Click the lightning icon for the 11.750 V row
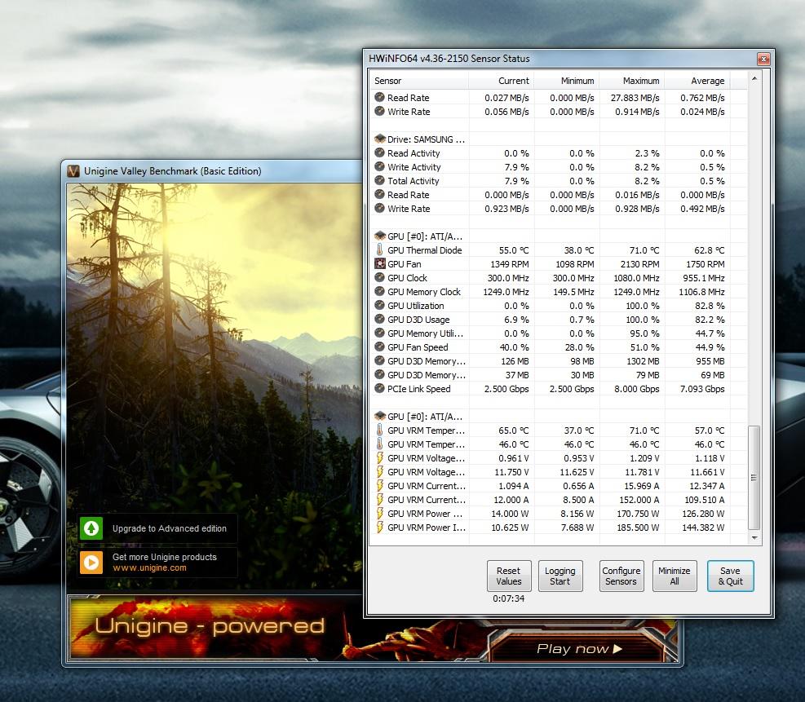 pos(379,471)
